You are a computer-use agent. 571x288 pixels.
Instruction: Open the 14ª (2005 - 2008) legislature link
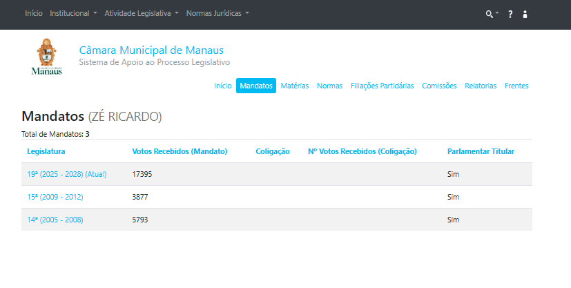point(55,220)
